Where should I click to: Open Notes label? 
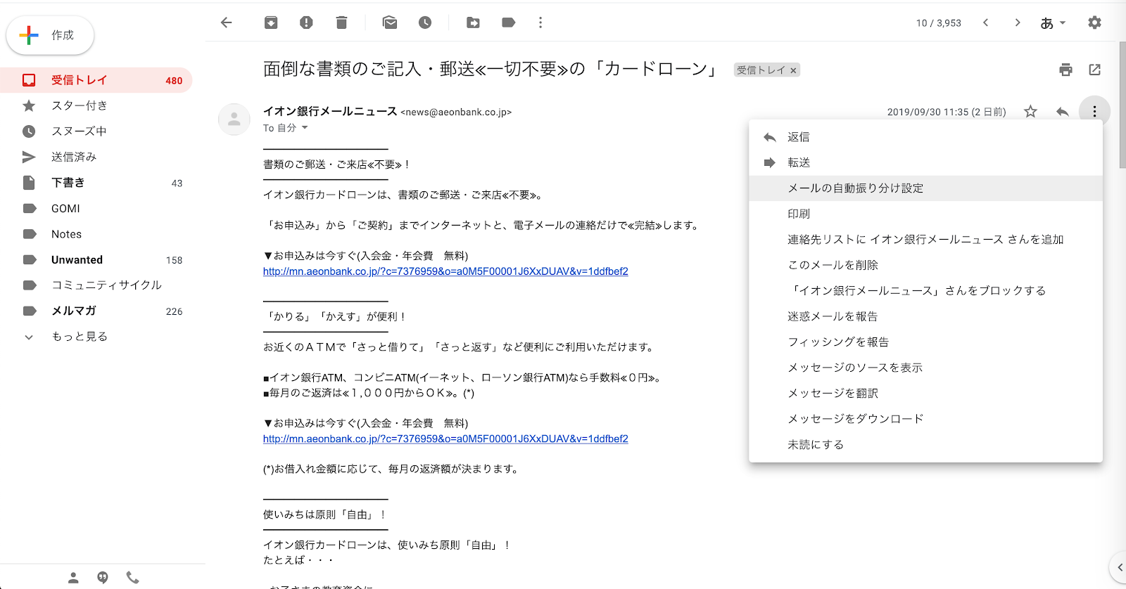(x=96, y=234)
